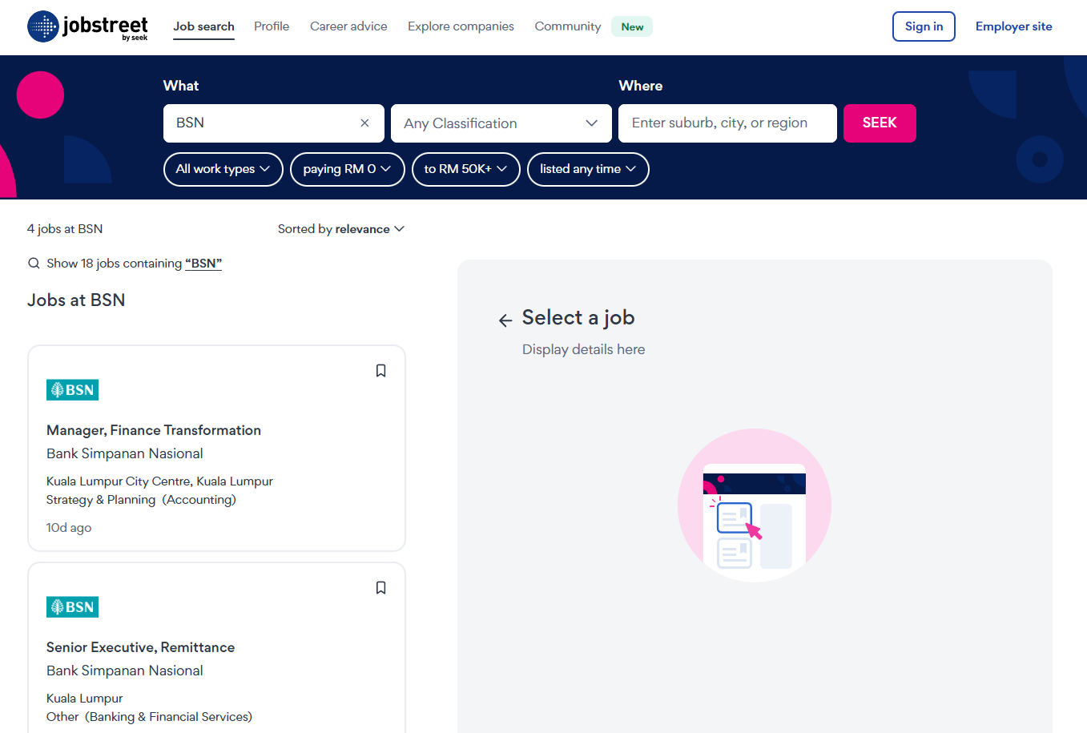Viewport: 1087px width, 733px height.
Task: Open the Employer site link
Action: tap(1014, 26)
